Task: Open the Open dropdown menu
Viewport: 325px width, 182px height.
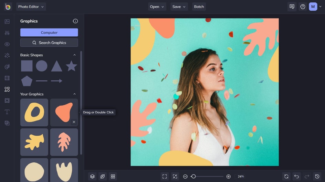Action: point(157,7)
